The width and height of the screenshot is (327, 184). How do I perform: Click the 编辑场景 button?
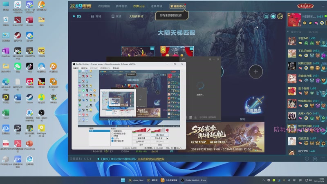coord(141,138)
